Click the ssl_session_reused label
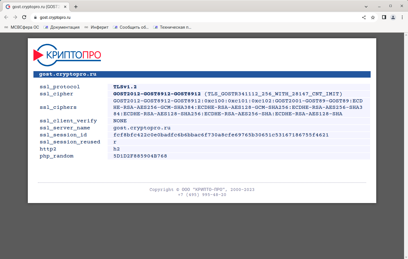 point(70,142)
